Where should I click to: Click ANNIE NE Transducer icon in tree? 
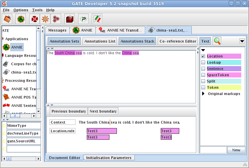pyautogui.click(x=6, y=89)
